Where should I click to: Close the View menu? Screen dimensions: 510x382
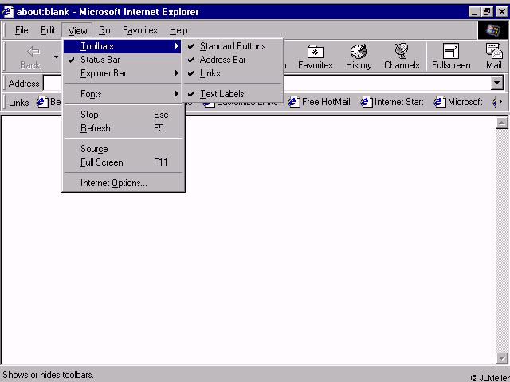pos(77,30)
